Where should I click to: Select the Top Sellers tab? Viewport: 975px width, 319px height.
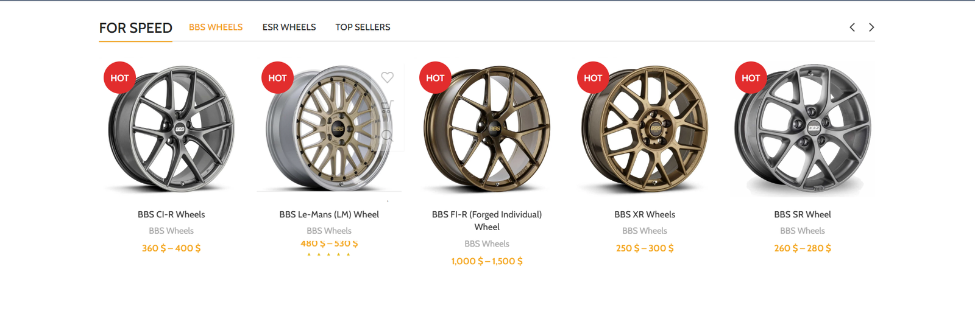[x=363, y=27]
